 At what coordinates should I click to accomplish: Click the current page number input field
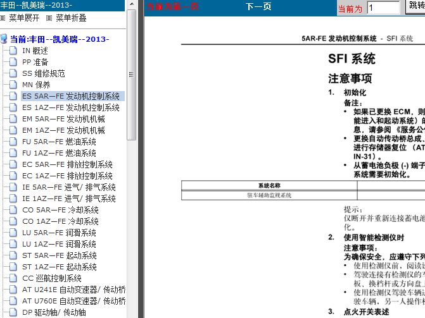tap(383, 8)
